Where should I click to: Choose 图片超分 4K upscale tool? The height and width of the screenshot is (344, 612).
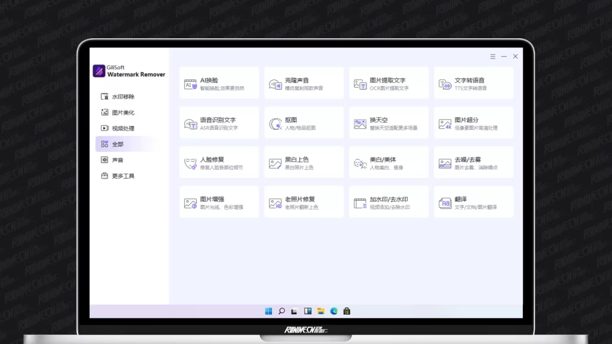point(473,123)
